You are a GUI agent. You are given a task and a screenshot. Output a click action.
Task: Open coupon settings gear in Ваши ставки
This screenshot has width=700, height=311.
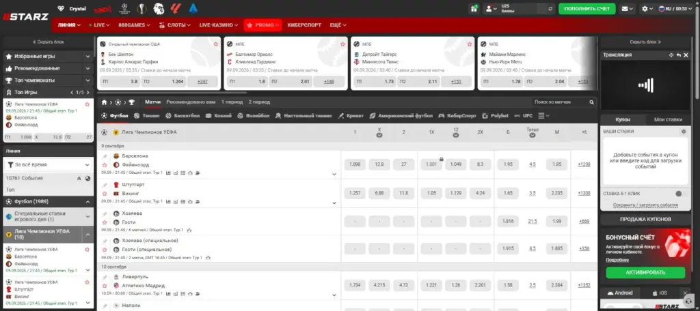click(683, 132)
